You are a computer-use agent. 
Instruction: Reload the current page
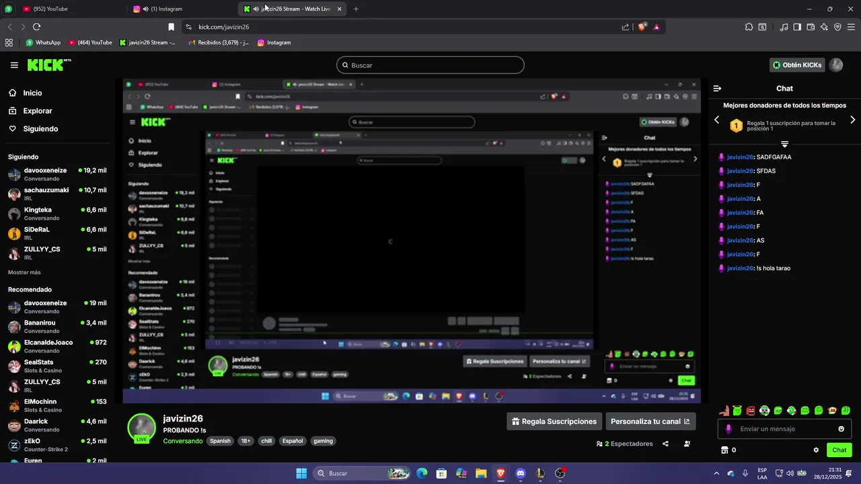36,27
